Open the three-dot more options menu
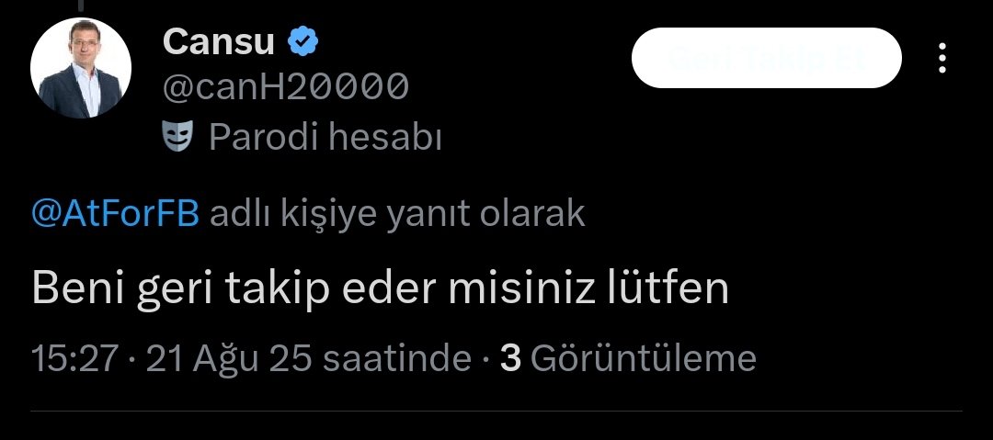This screenshot has height=440, width=993. coord(942,58)
